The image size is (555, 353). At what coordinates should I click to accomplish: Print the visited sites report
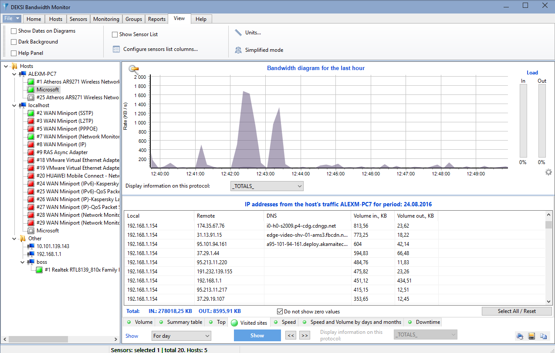pos(520,335)
